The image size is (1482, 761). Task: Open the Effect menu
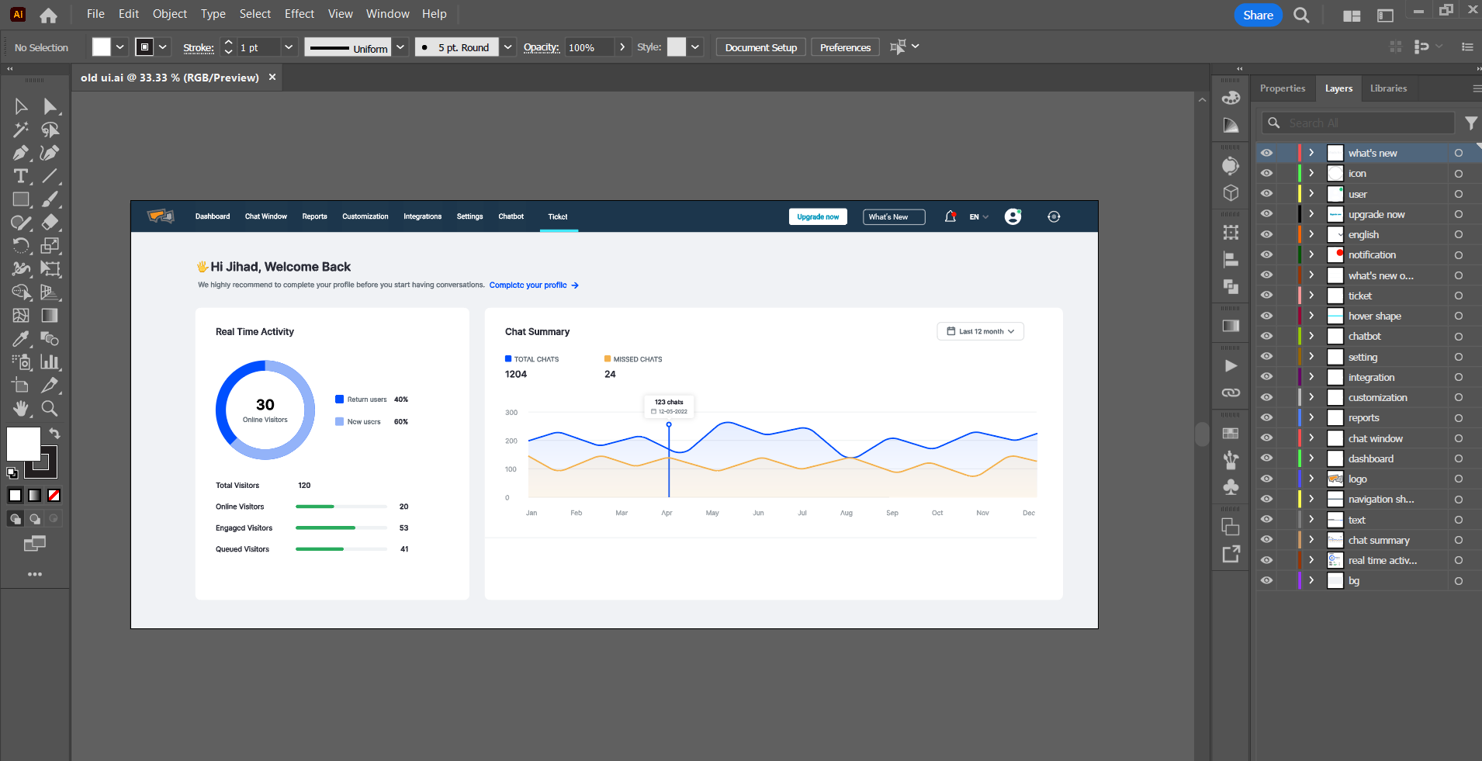299,14
